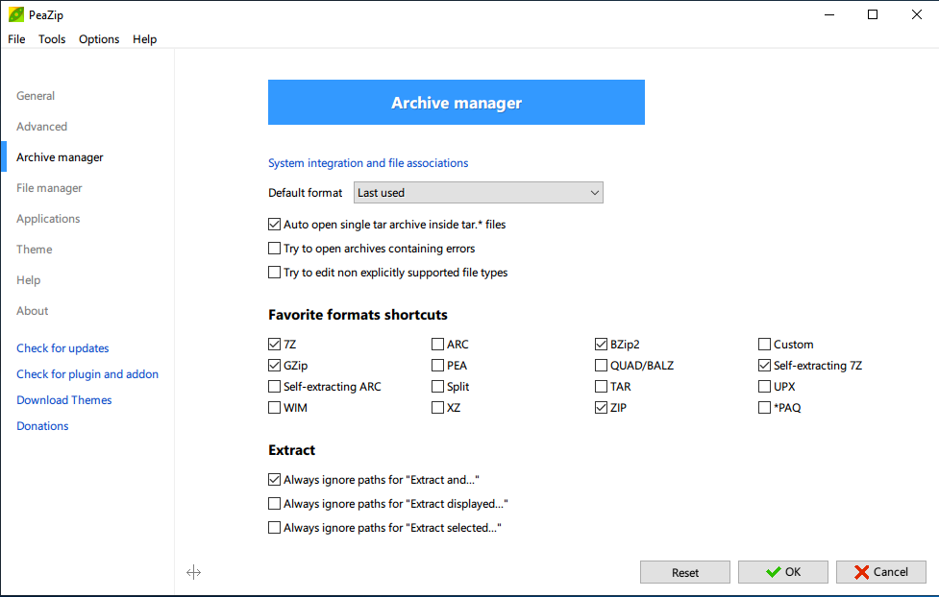Open the Donations link

pos(42,426)
